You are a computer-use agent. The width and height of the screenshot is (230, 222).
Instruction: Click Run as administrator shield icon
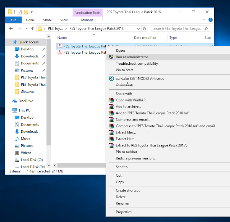111,57
